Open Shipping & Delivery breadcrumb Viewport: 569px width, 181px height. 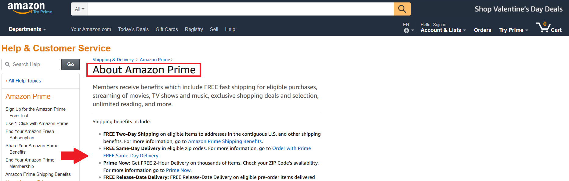(113, 60)
